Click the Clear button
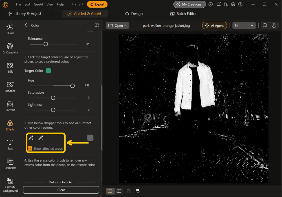This screenshot has width=282, height=197. pos(61,190)
